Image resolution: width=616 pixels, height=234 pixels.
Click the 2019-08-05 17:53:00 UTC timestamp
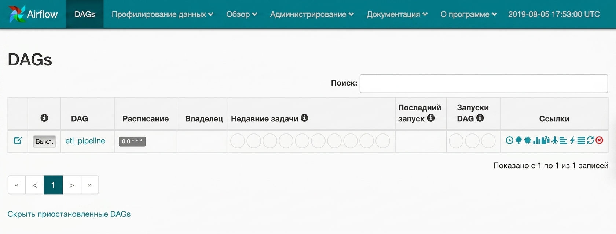(554, 14)
